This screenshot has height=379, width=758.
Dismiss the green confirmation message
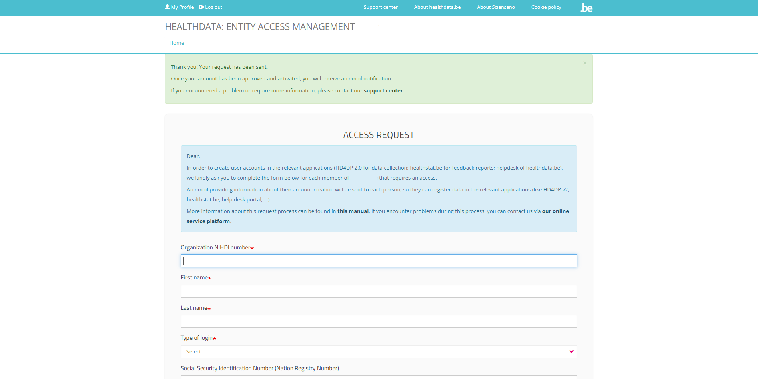(x=585, y=63)
